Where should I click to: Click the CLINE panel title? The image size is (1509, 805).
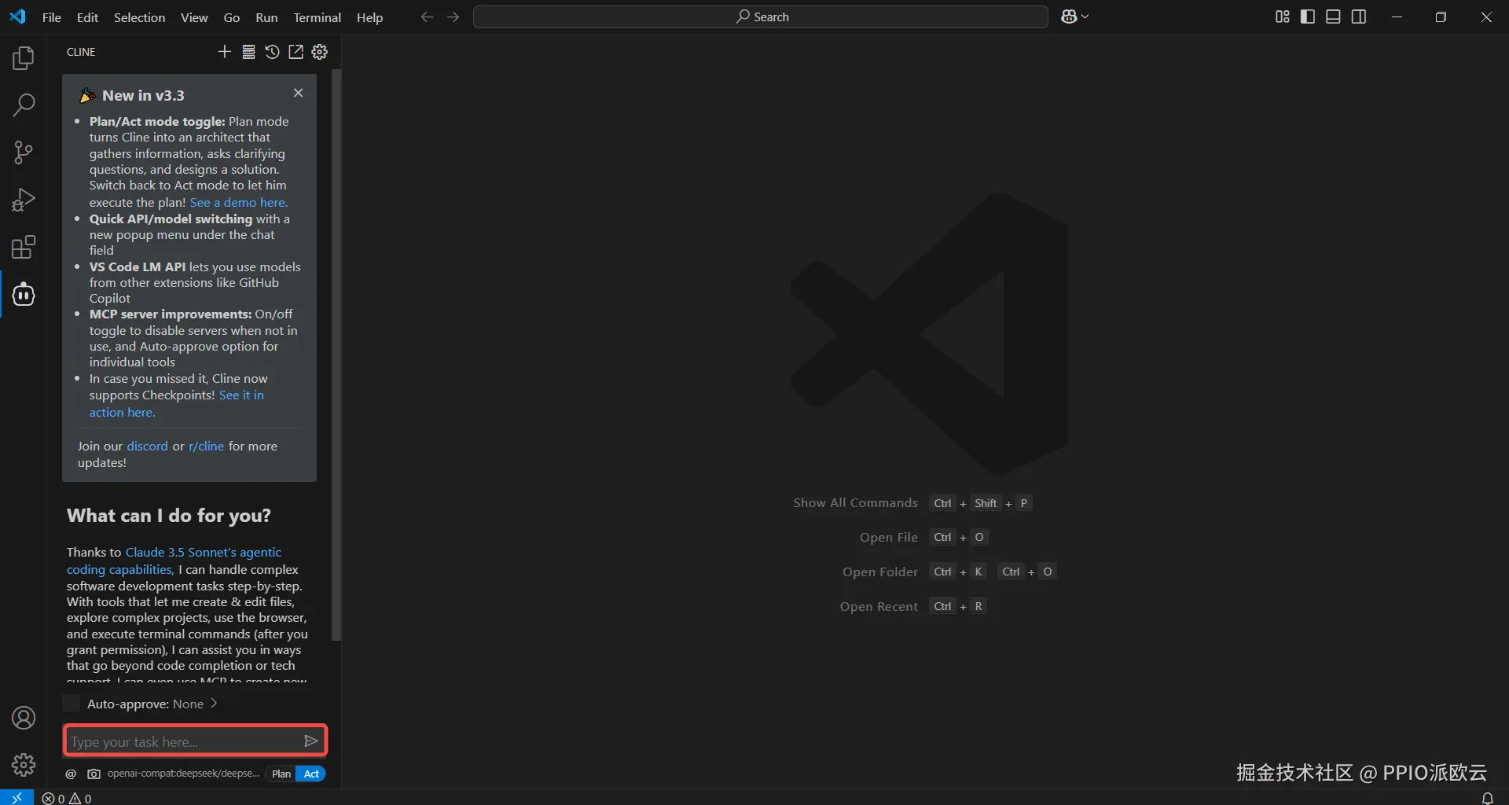81,52
